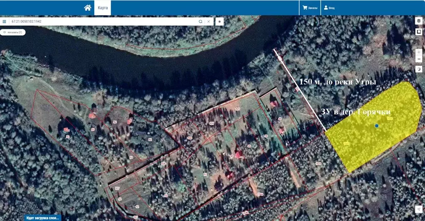Click the geolocation arrow icon at bottom right
This screenshot has height=221, width=425.
pyautogui.click(x=419, y=208)
